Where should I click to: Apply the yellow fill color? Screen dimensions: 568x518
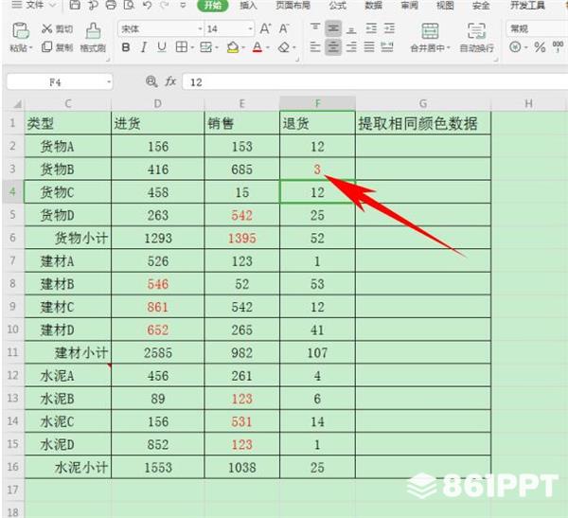coord(233,47)
